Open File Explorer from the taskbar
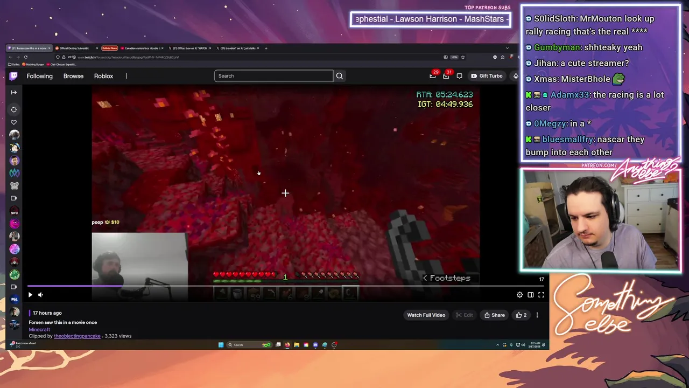The width and height of the screenshot is (689, 388). point(297,345)
